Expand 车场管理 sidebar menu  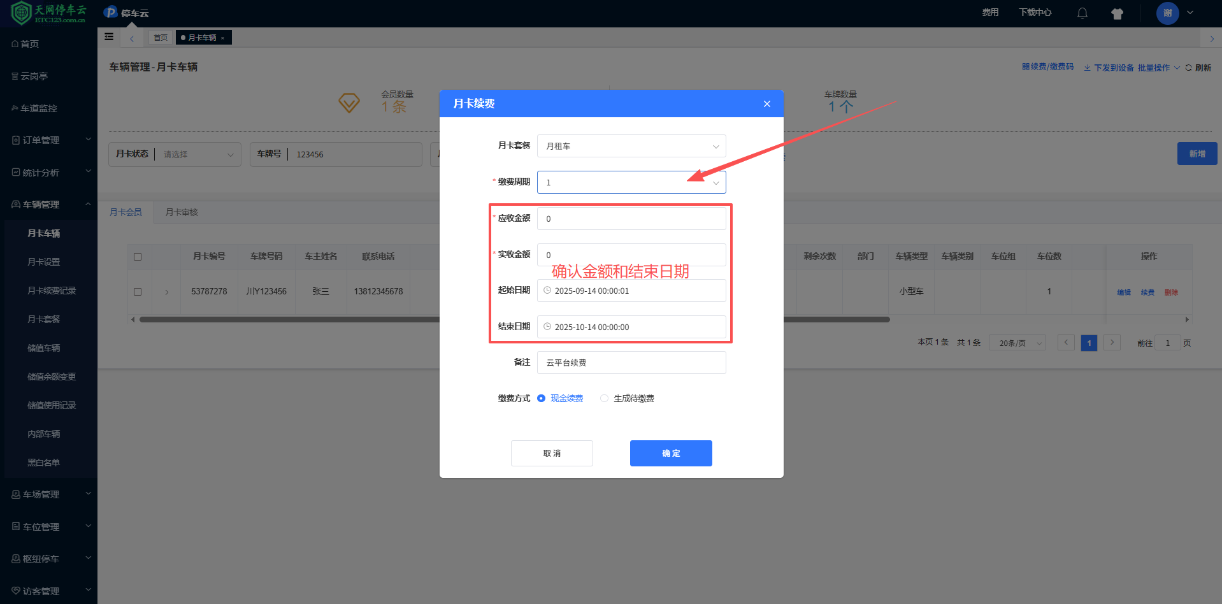click(48, 494)
